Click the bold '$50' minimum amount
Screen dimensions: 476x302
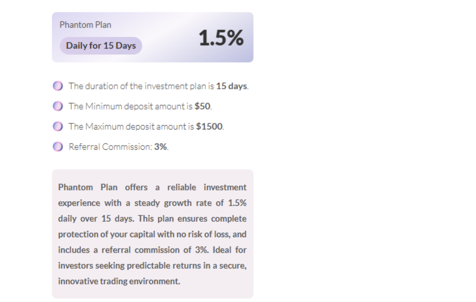click(202, 106)
